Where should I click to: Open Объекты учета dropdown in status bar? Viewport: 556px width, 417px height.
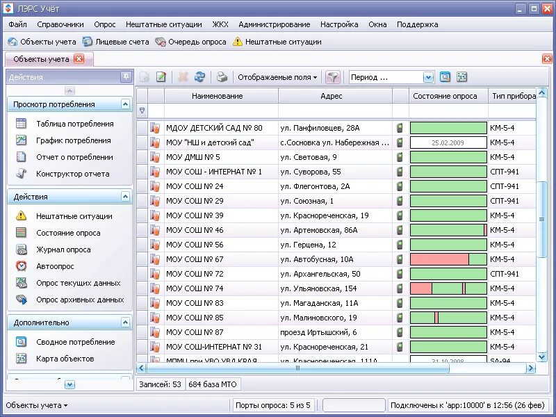pyautogui.click(x=37, y=405)
